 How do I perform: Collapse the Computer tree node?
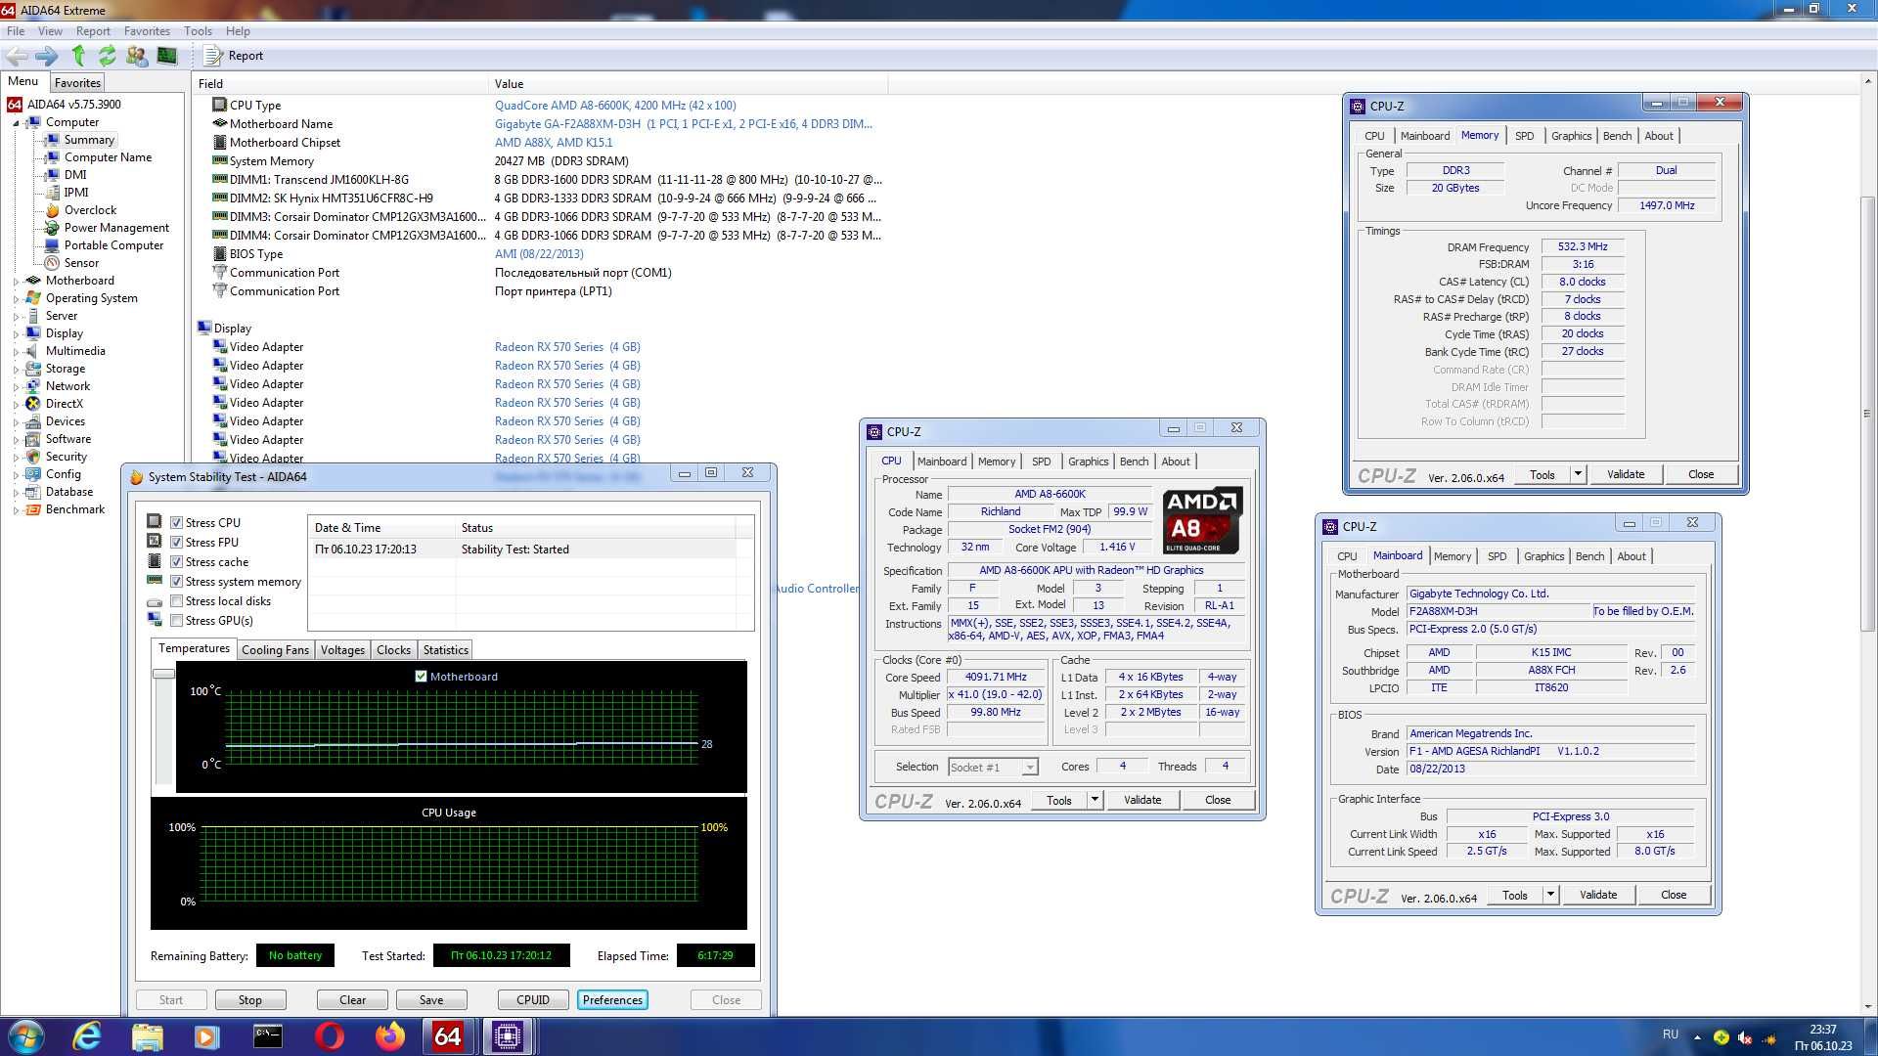(x=16, y=123)
